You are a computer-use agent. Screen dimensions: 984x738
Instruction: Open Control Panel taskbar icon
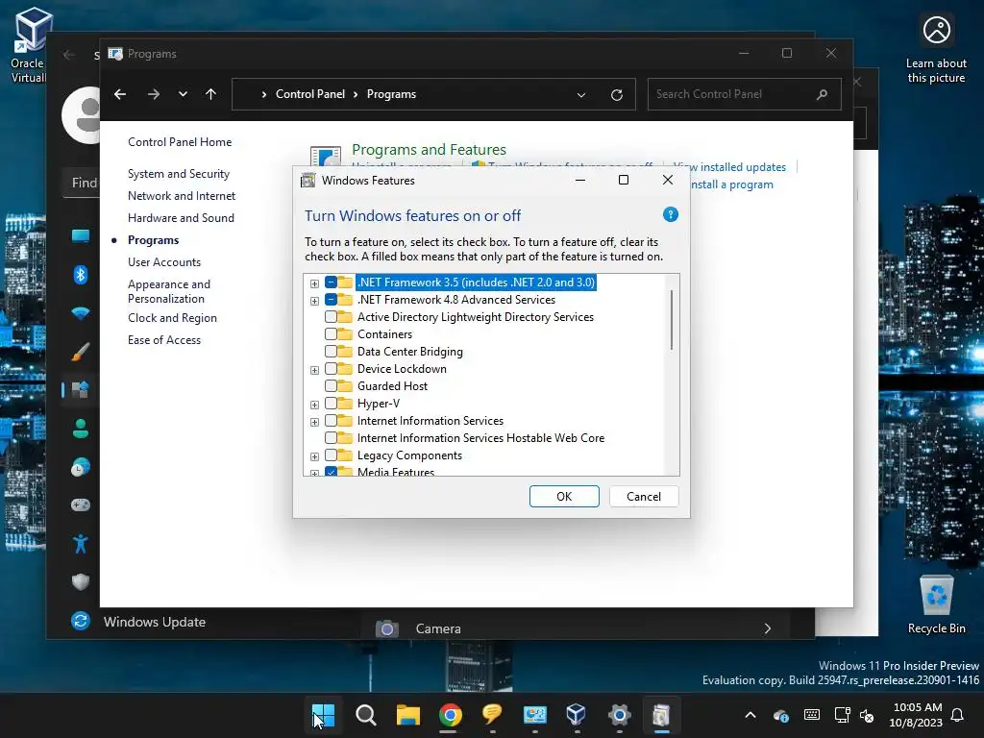pyautogui.click(x=534, y=714)
